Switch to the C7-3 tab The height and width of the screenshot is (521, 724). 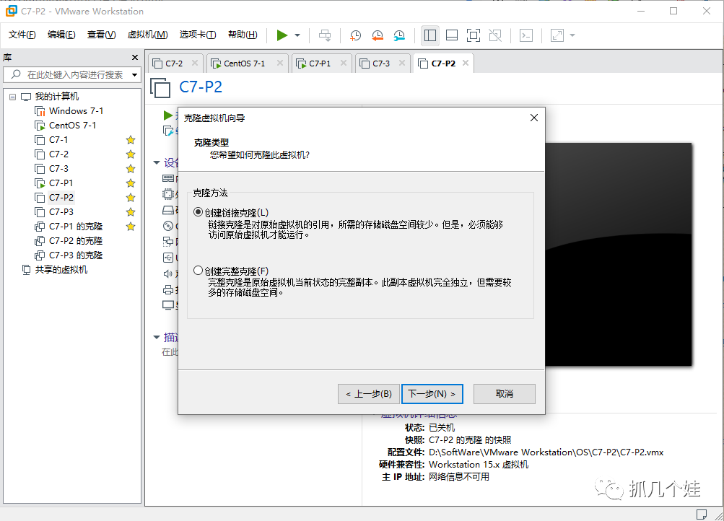[x=381, y=64]
